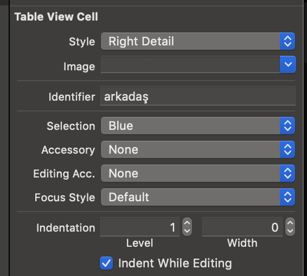Click the Accessory popup blue arrows
The image size is (307, 276).
pyautogui.click(x=287, y=149)
